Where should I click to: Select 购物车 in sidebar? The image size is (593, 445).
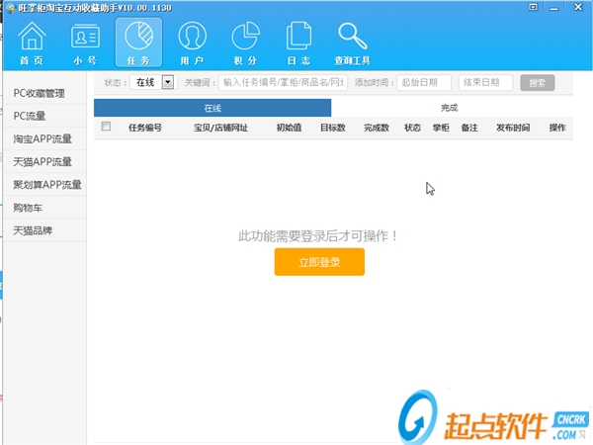click(x=44, y=208)
